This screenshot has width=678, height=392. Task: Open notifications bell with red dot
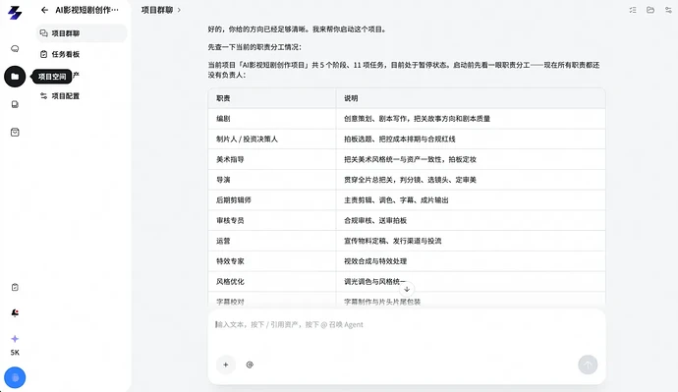pos(15,312)
